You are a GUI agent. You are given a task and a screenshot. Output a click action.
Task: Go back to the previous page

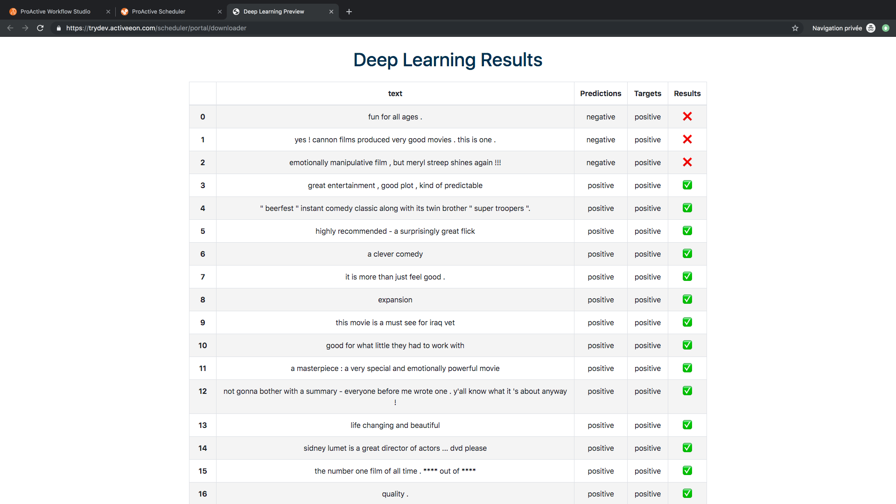pyautogui.click(x=10, y=28)
